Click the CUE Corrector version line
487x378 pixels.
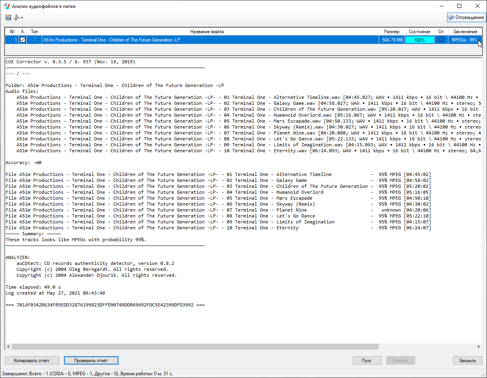[x=70, y=62]
